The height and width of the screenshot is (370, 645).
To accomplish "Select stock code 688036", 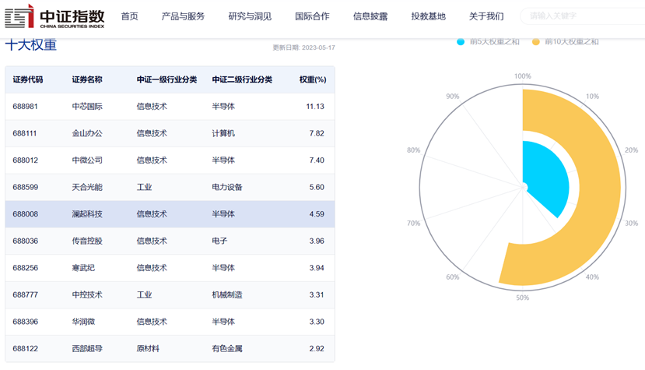I will point(25,241).
